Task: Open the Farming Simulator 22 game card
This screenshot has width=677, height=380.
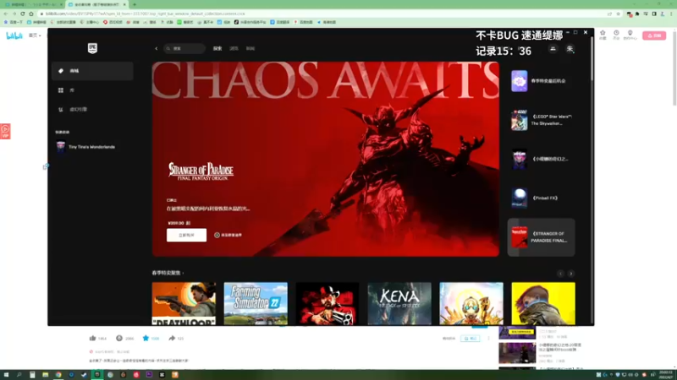Action: 256,304
